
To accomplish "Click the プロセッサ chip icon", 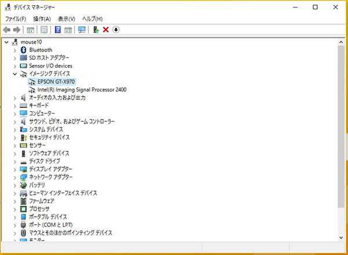I will pyautogui.click(x=23, y=209).
